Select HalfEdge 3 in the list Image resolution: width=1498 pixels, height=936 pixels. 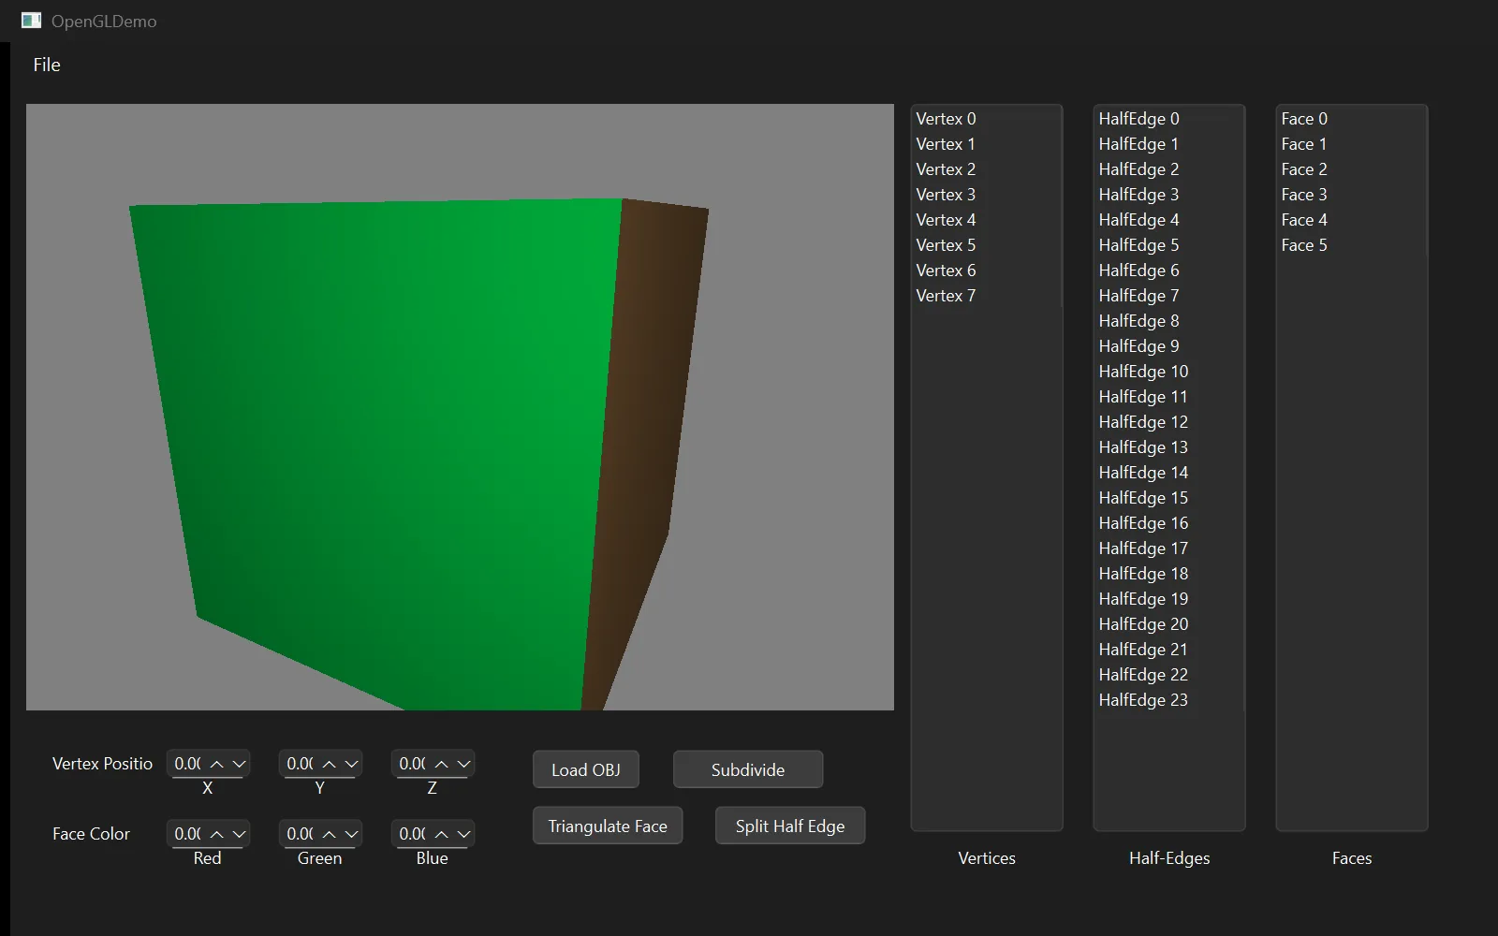tap(1168, 195)
